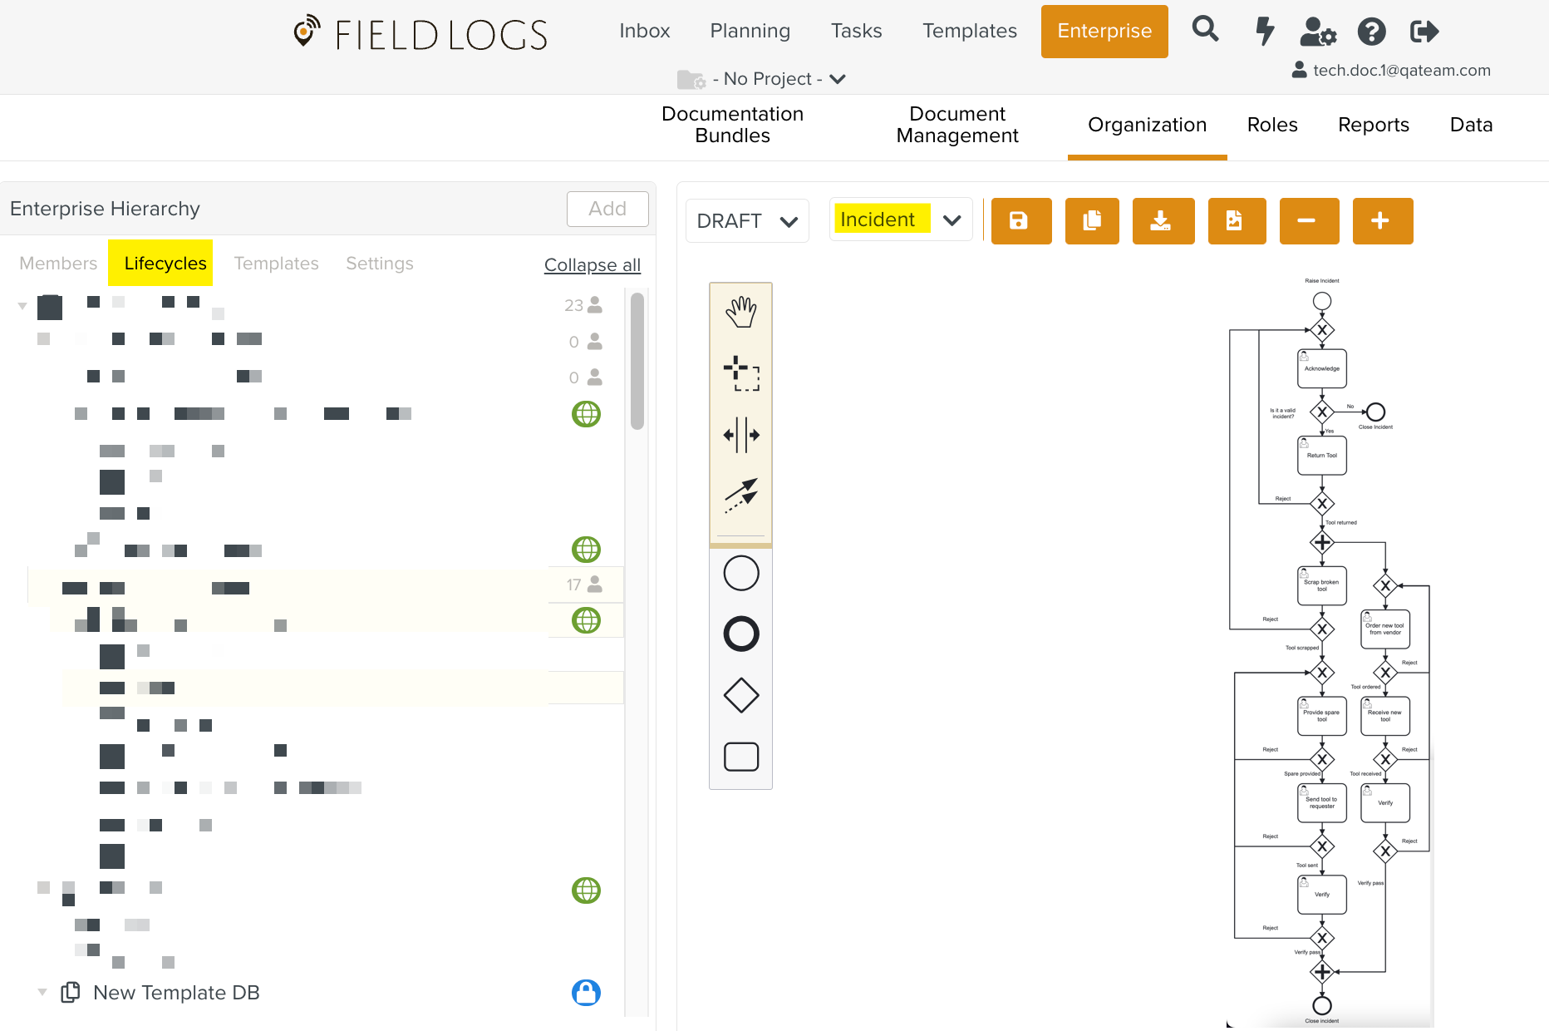Click the download diagram button
This screenshot has height=1031, width=1549.
tap(1162, 221)
